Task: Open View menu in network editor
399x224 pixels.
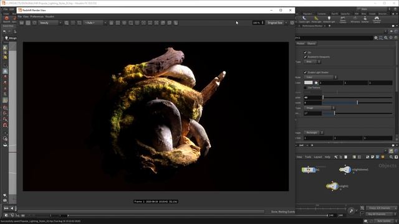Action: (299, 157)
